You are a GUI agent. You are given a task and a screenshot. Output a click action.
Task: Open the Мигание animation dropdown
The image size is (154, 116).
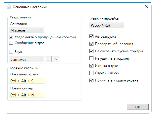point(26,30)
